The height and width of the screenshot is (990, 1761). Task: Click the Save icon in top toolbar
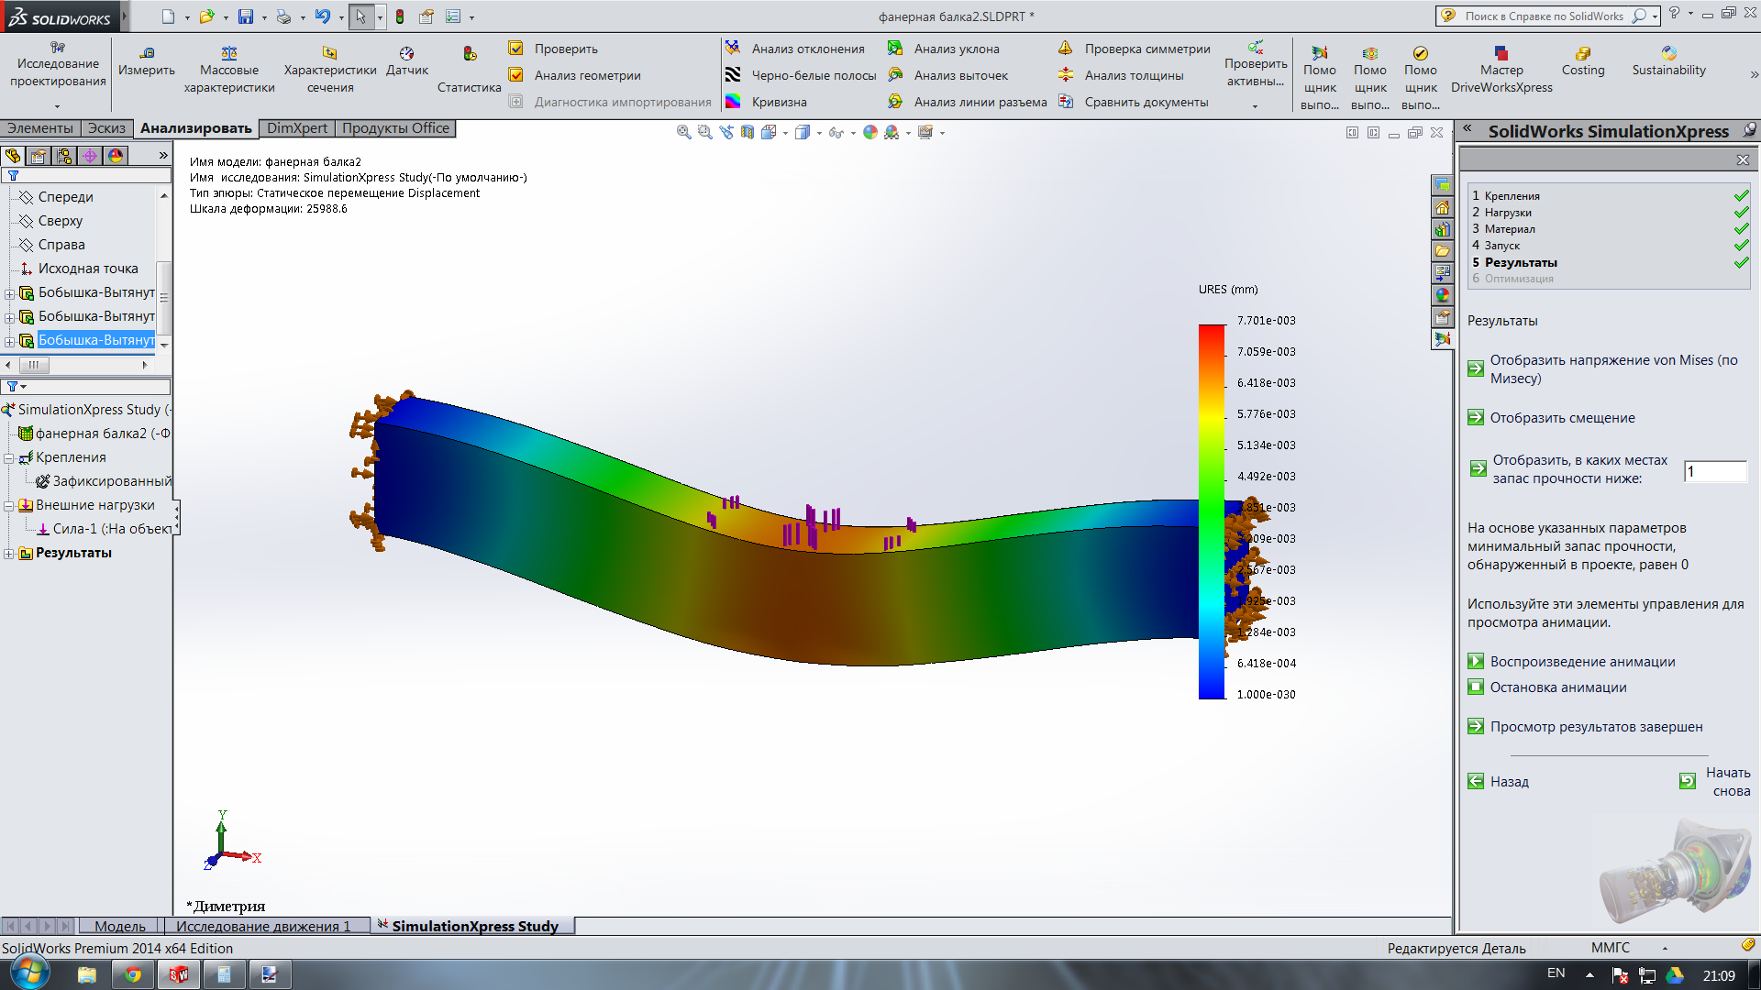pos(245,16)
